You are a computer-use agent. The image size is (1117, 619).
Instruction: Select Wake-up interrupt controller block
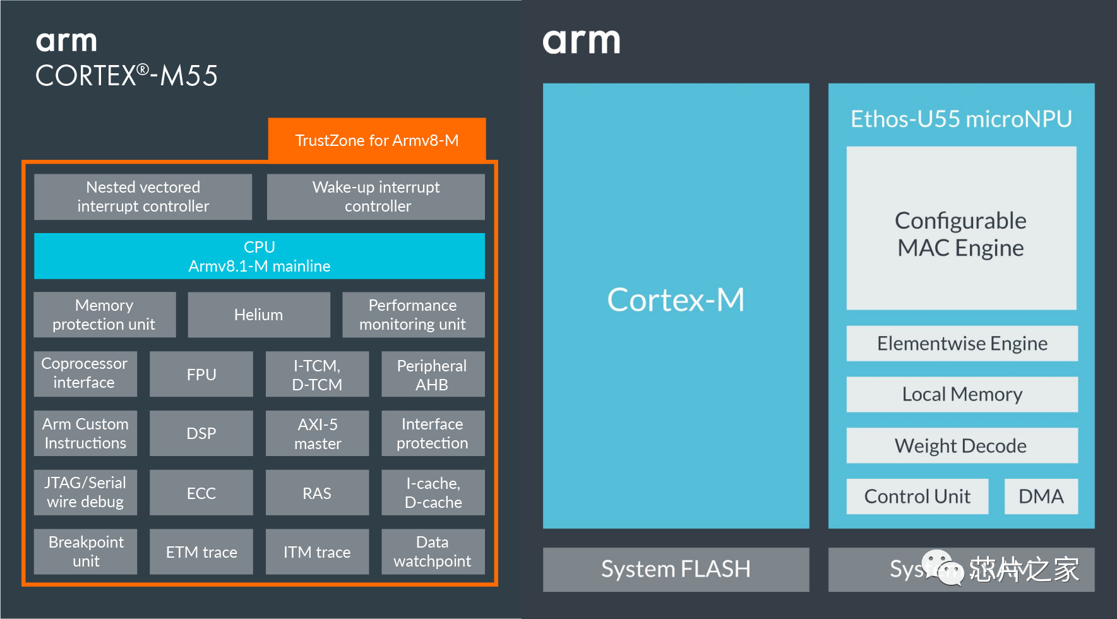[x=376, y=197]
